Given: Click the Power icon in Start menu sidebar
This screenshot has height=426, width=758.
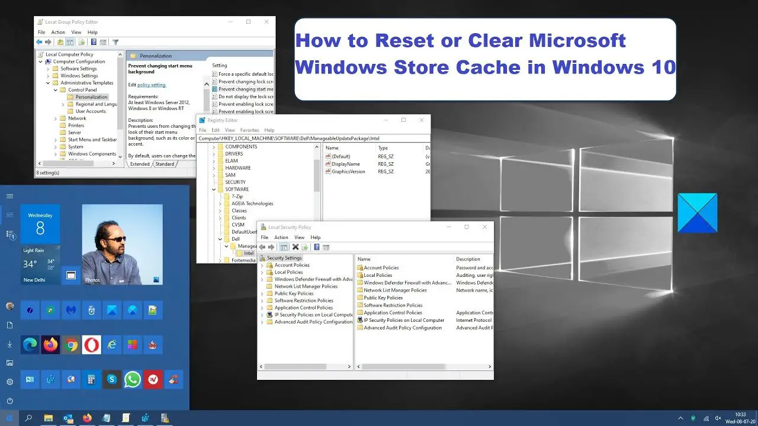Looking at the screenshot, I should (9, 401).
